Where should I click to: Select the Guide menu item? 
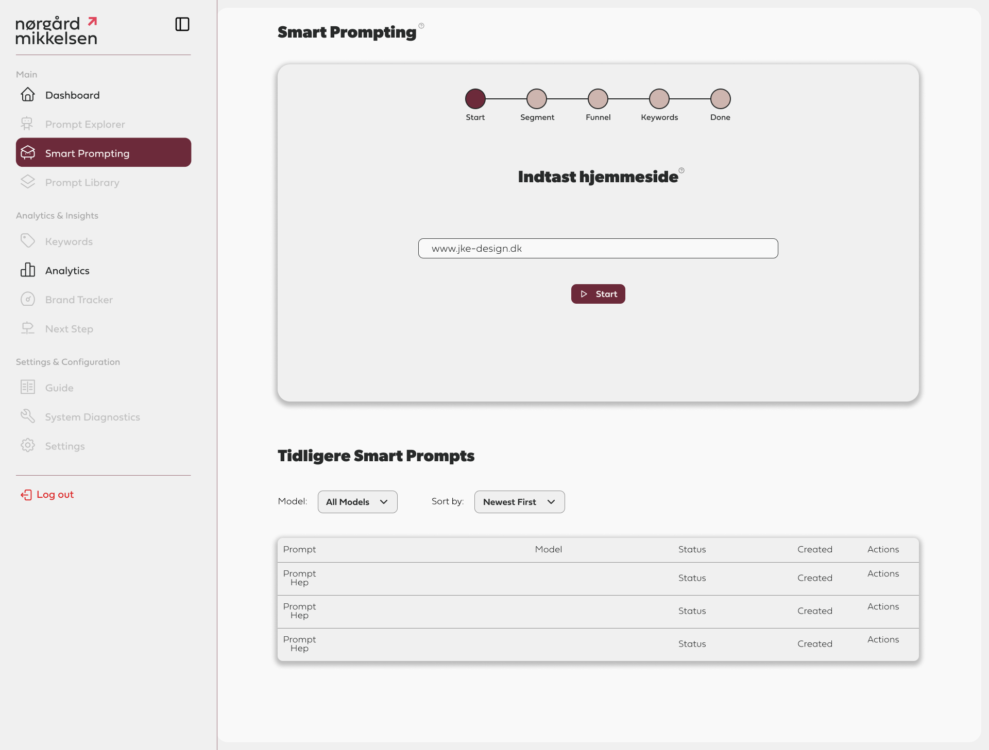(59, 388)
